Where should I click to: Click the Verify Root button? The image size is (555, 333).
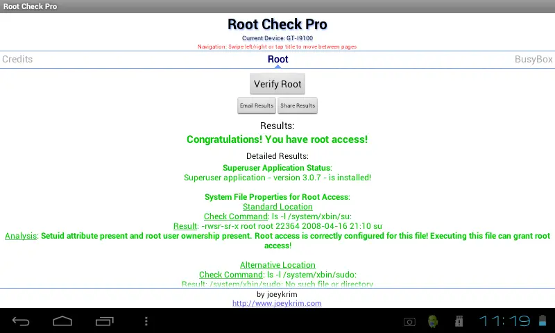[x=277, y=84]
